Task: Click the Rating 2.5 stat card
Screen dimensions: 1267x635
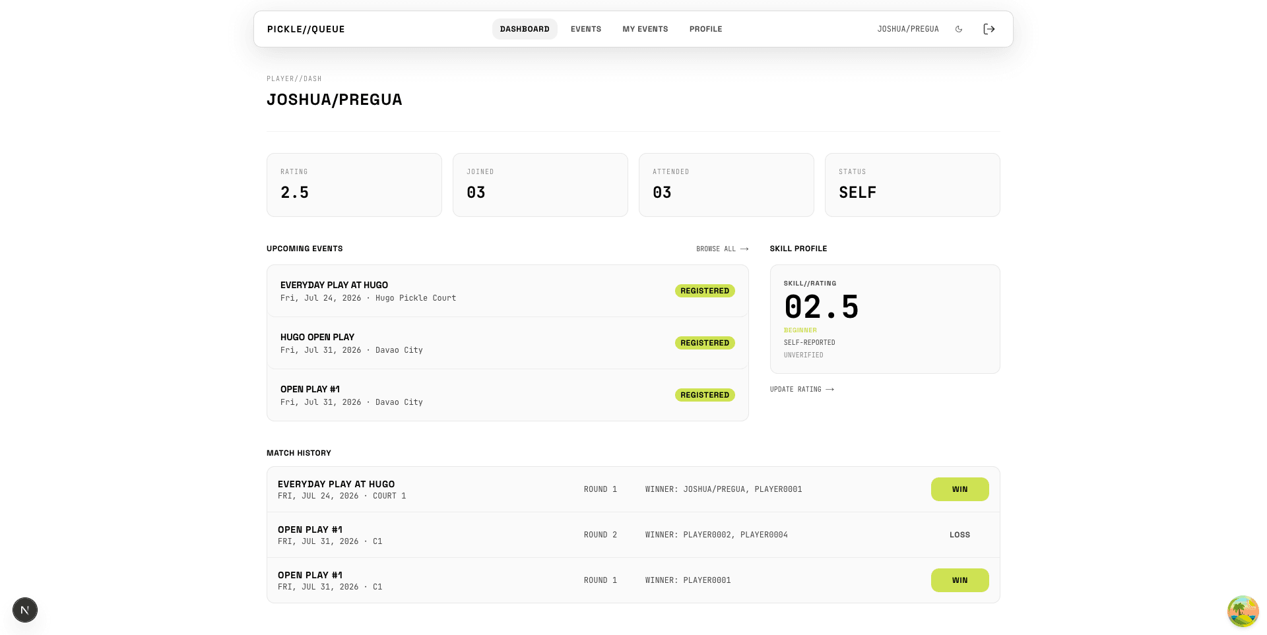Action: [x=354, y=185]
